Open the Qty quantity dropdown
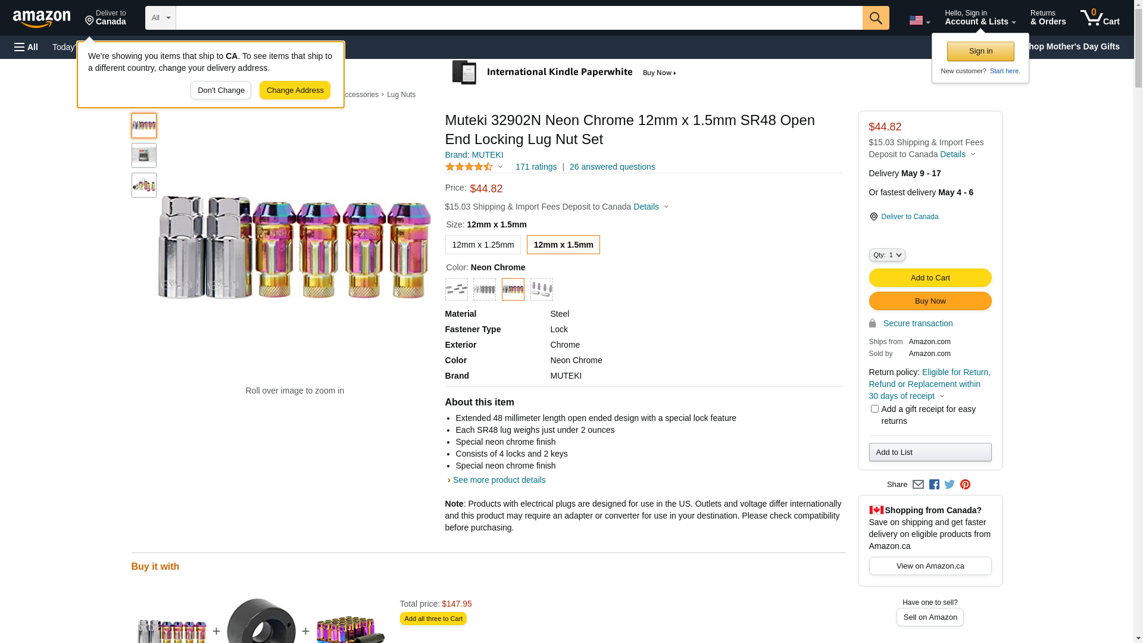 click(x=887, y=255)
